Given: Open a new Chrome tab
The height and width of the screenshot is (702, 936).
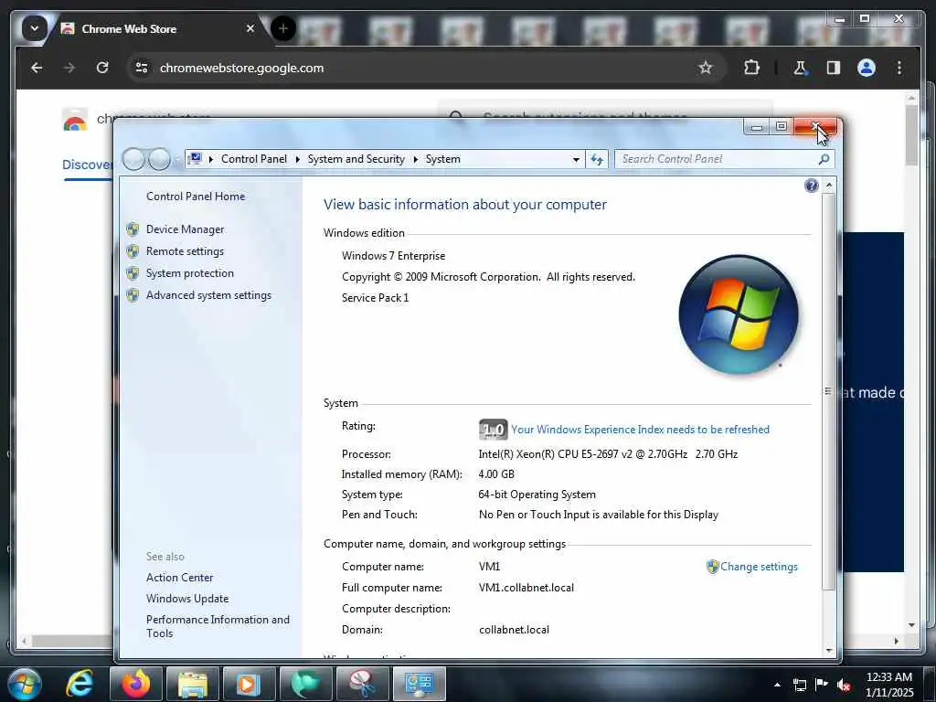Looking at the screenshot, I should pyautogui.click(x=283, y=28).
